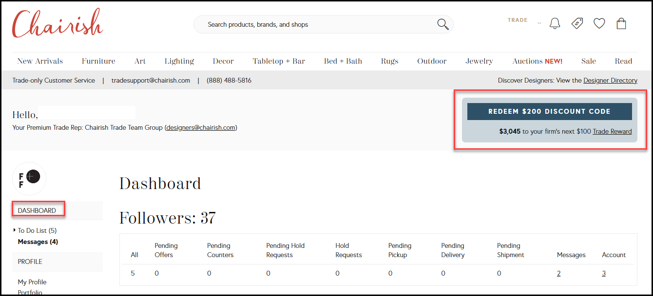653x296 pixels.
Task: Click Hold Requests column header
Action: coord(348,250)
